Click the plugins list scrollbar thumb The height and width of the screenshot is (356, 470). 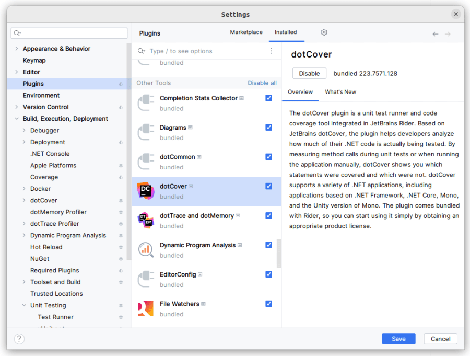(x=279, y=253)
